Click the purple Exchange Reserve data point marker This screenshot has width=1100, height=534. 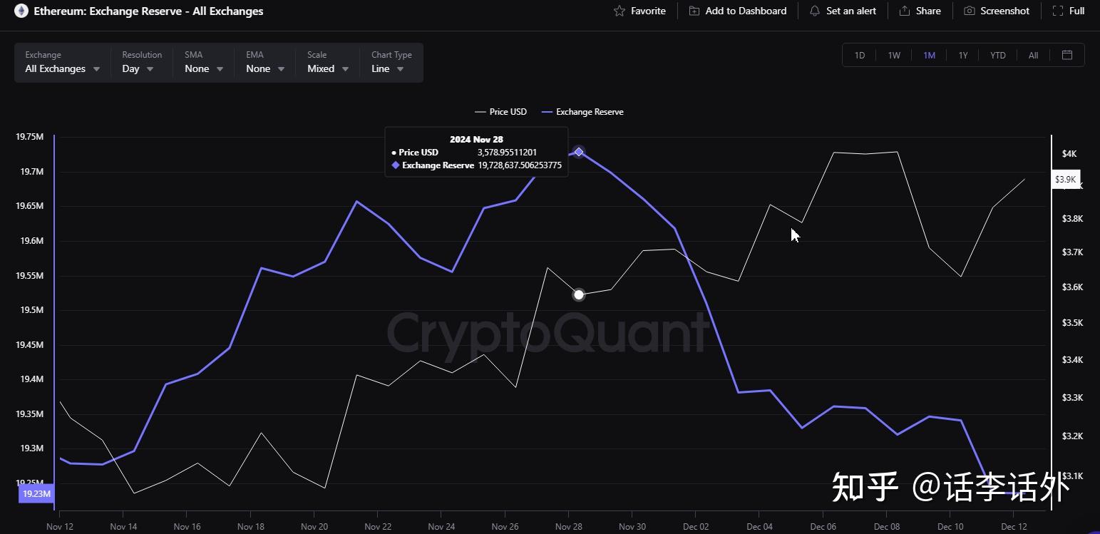[579, 152]
